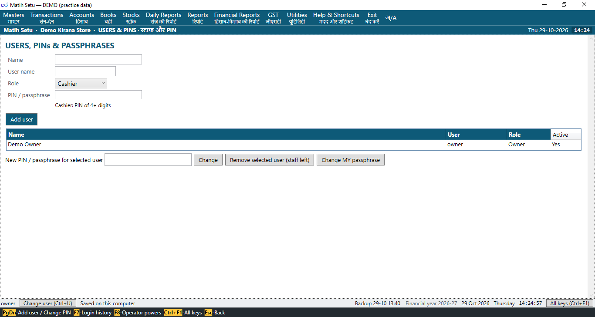Click Change MY passphrase button
Screen dimensions: 595x317
coord(351,160)
